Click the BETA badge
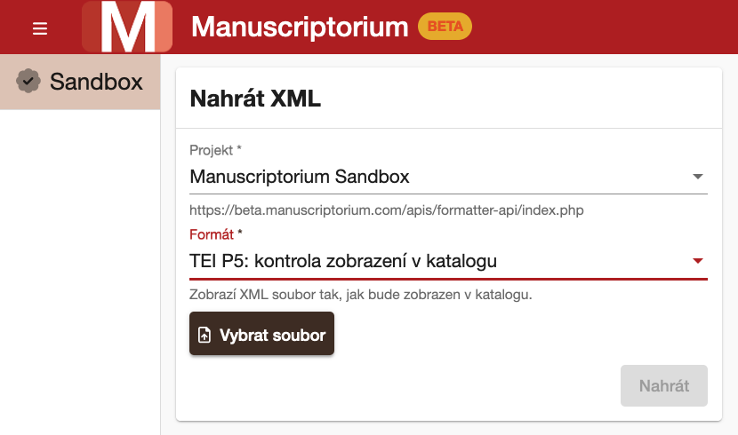 click(x=445, y=27)
